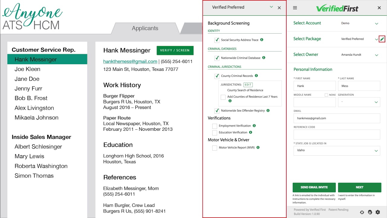The height and width of the screenshot is (218, 387).
Task: Select applicant Mikaela Johnson
Action: [x=37, y=117]
